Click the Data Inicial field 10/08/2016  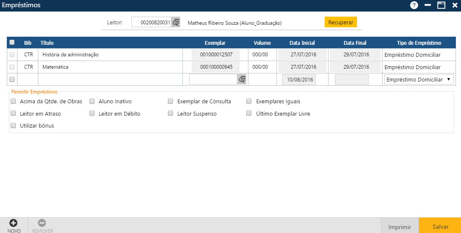(x=299, y=80)
